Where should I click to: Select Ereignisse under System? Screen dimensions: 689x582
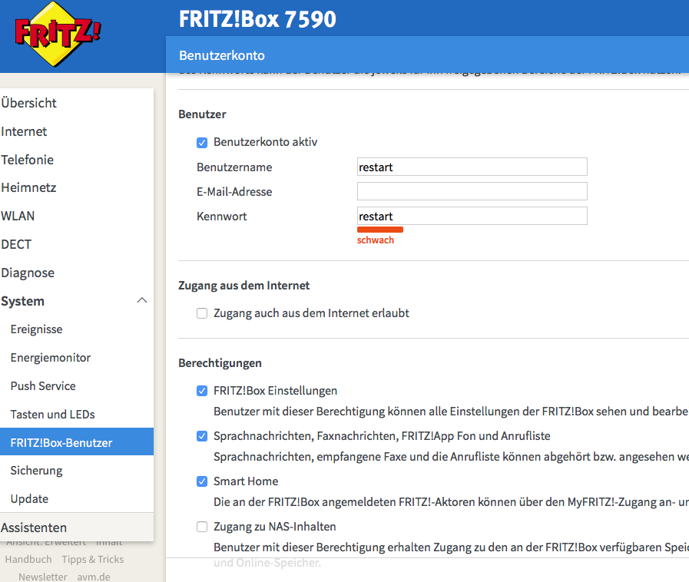[36, 329]
